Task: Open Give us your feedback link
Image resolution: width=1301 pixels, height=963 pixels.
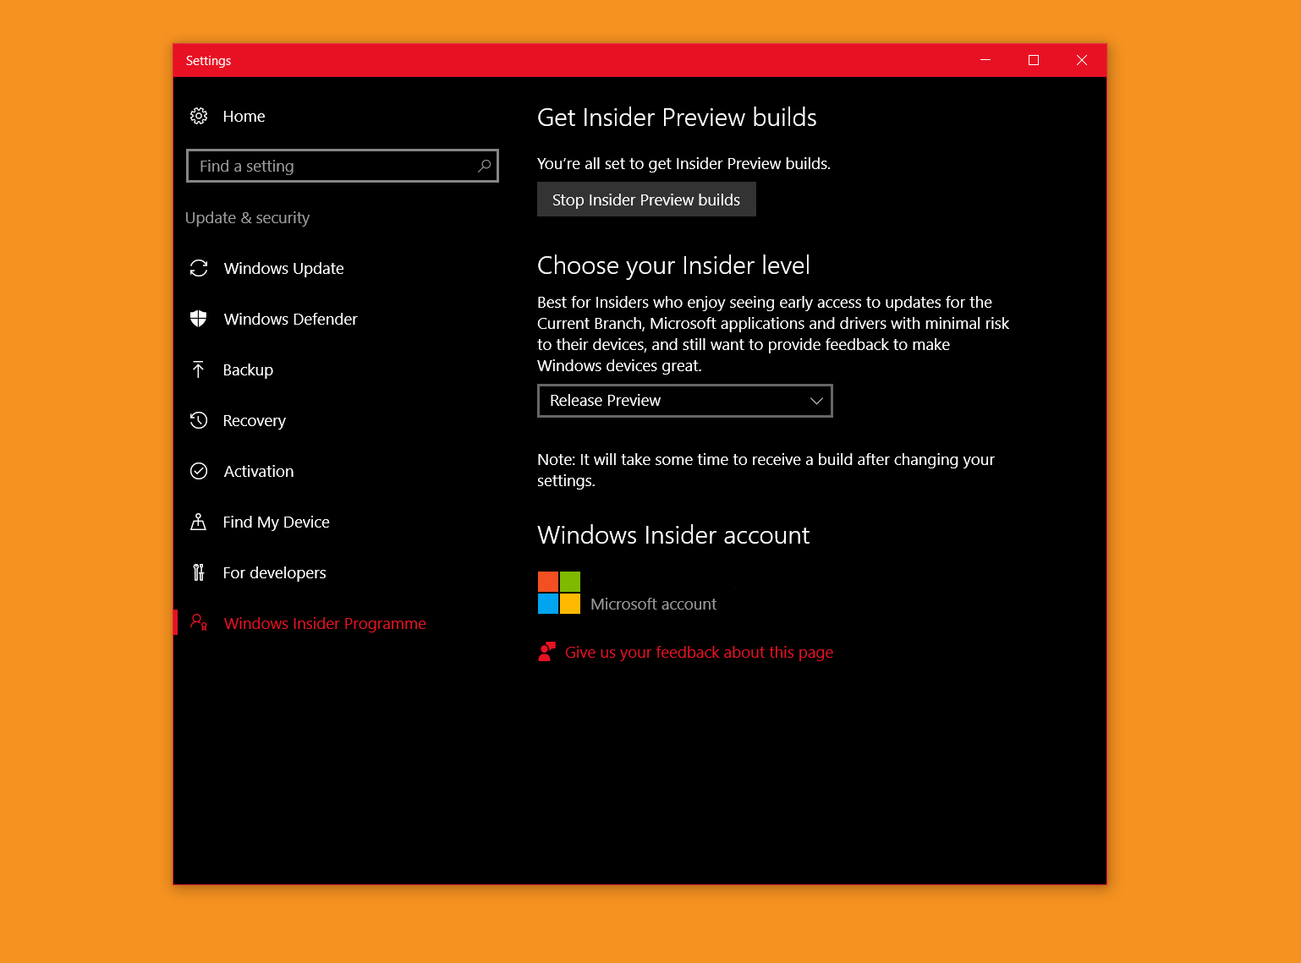Action: [699, 652]
